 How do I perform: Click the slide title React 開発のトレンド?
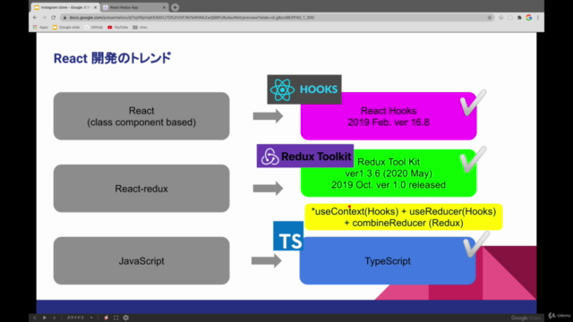(x=112, y=58)
